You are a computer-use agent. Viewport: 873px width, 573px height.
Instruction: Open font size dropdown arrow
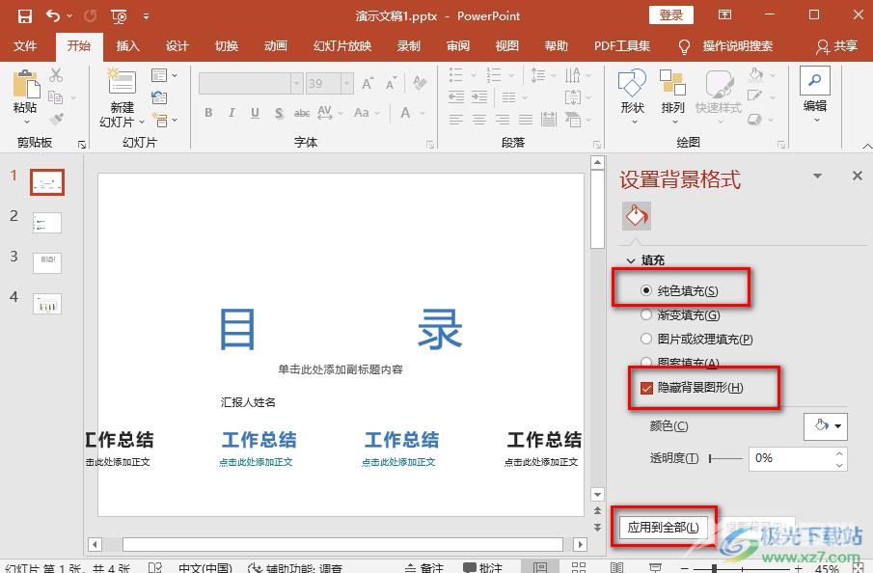[347, 84]
